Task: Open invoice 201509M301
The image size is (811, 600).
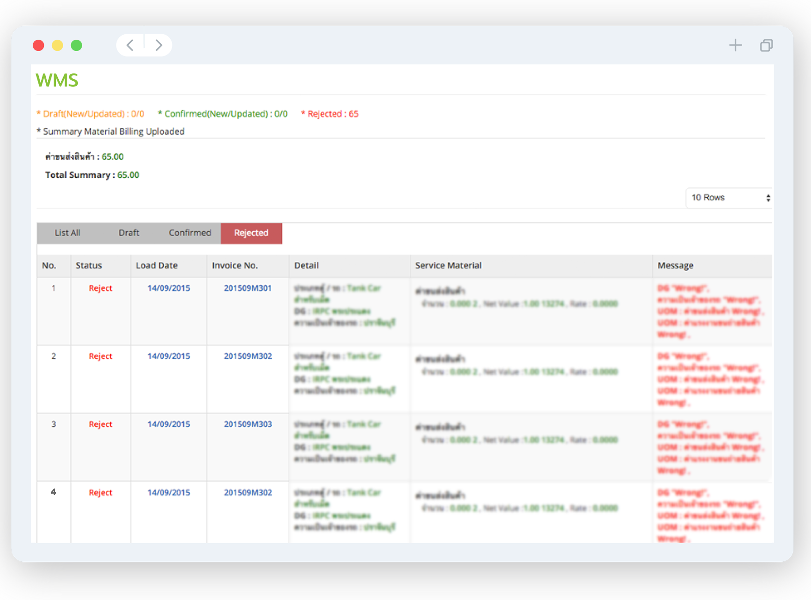Action: point(248,288)
